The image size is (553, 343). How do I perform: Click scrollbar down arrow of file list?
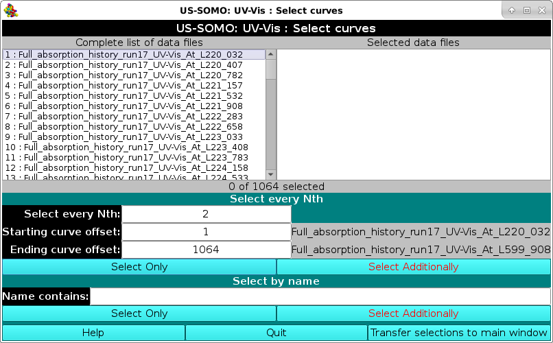coord(271,174)
